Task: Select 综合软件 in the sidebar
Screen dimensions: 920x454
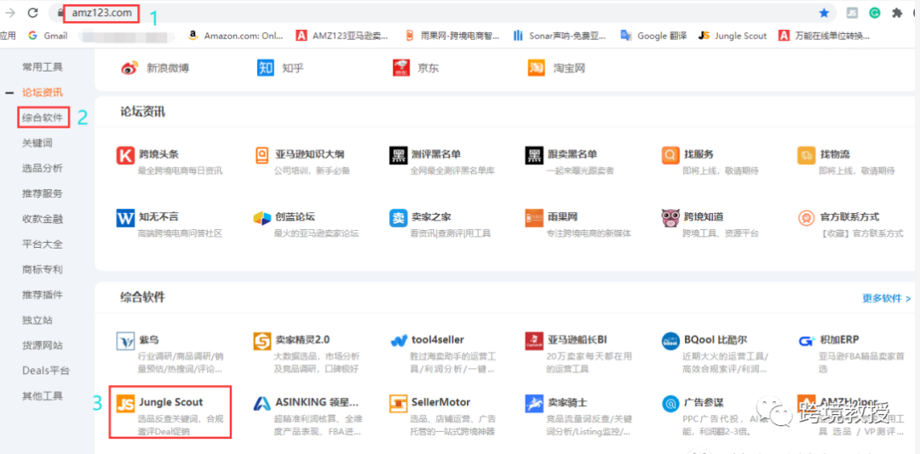Action: (43, 118)
